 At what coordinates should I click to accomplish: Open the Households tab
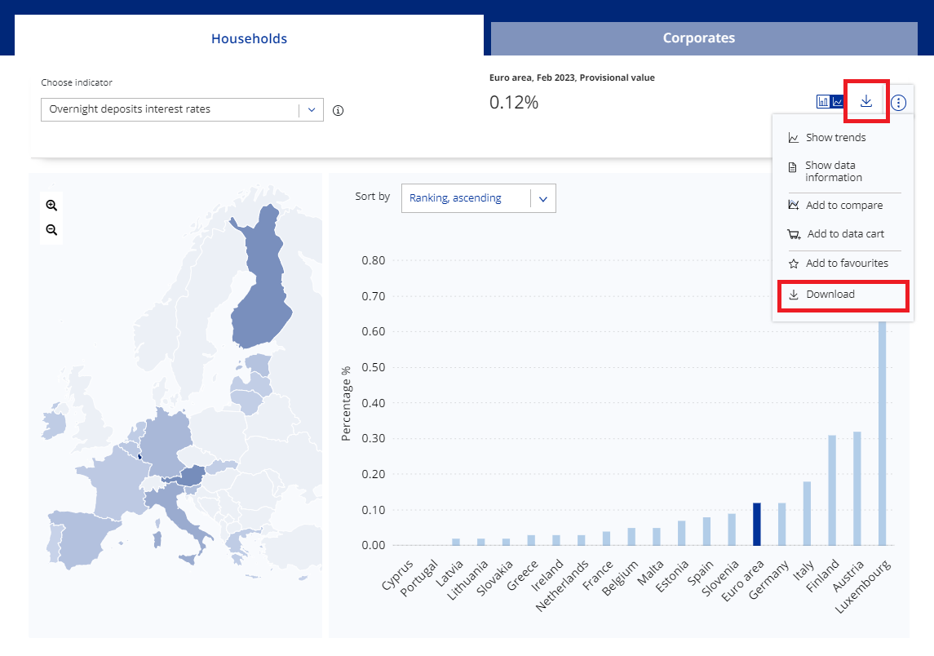[249, 38]
